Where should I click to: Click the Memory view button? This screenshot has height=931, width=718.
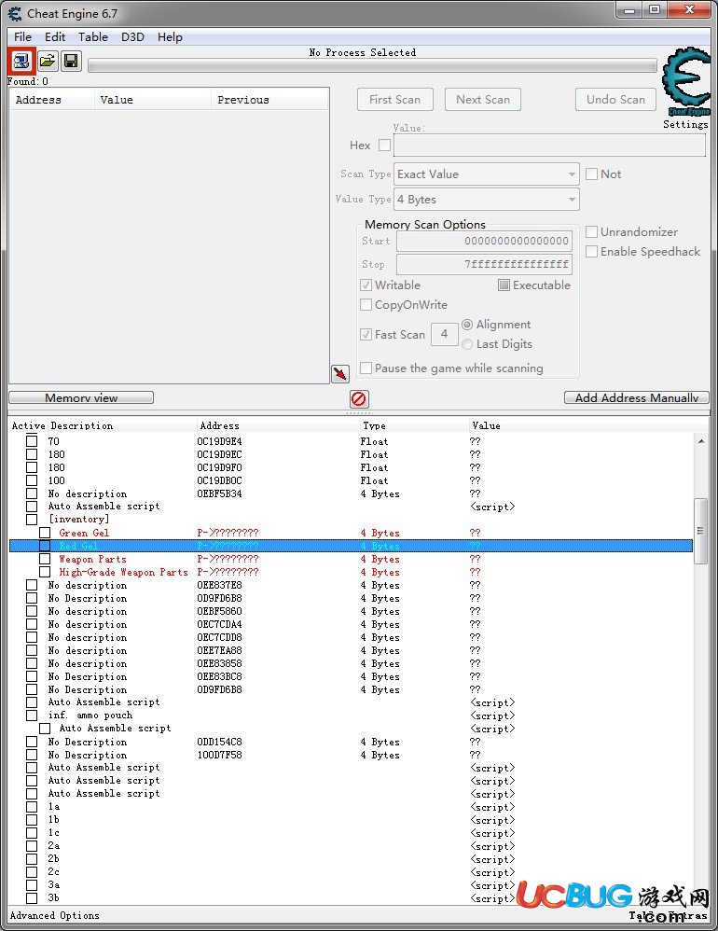click(81, 397)
